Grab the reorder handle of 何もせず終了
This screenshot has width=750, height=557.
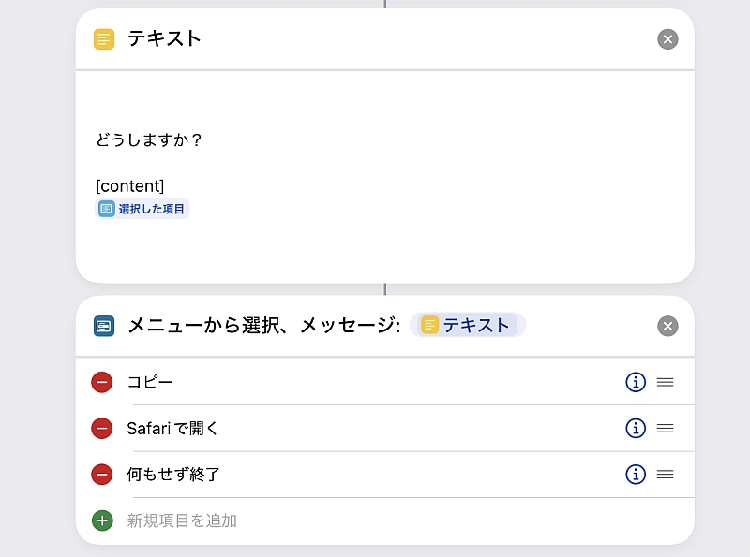click(666, 475)
